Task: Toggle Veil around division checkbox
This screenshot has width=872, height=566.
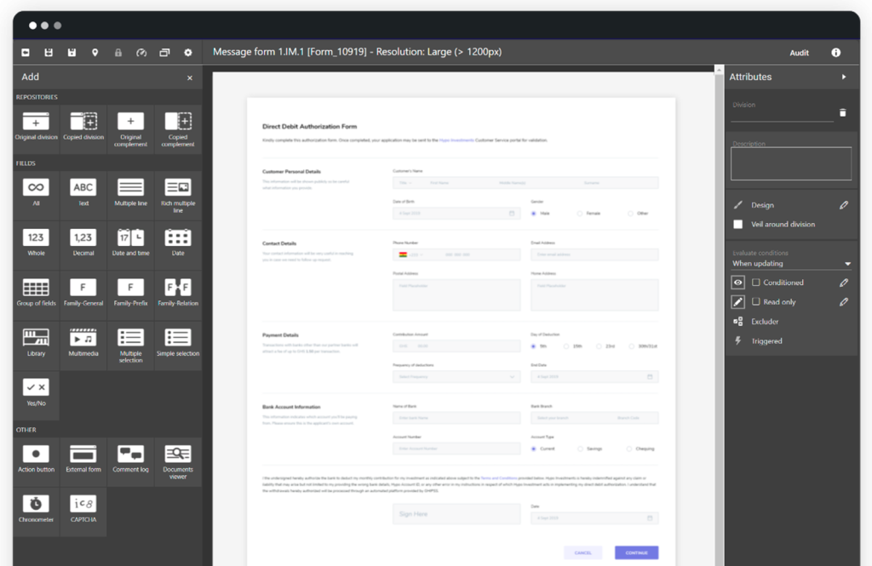Action: 738,225
